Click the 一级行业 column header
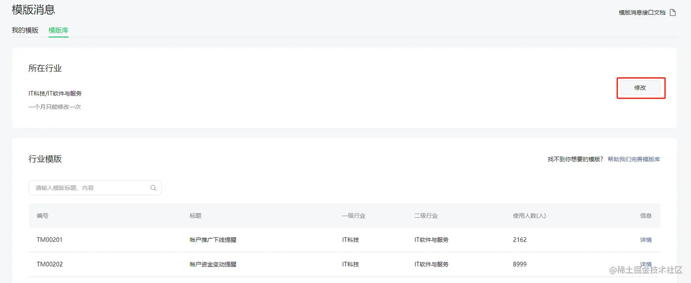The height and width of the screenshot is (283, 691). click(x=355, y=215)
